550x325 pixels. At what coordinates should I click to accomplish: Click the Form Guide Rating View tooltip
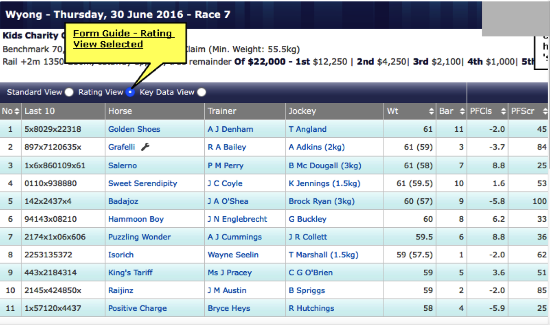coord(122,39)
